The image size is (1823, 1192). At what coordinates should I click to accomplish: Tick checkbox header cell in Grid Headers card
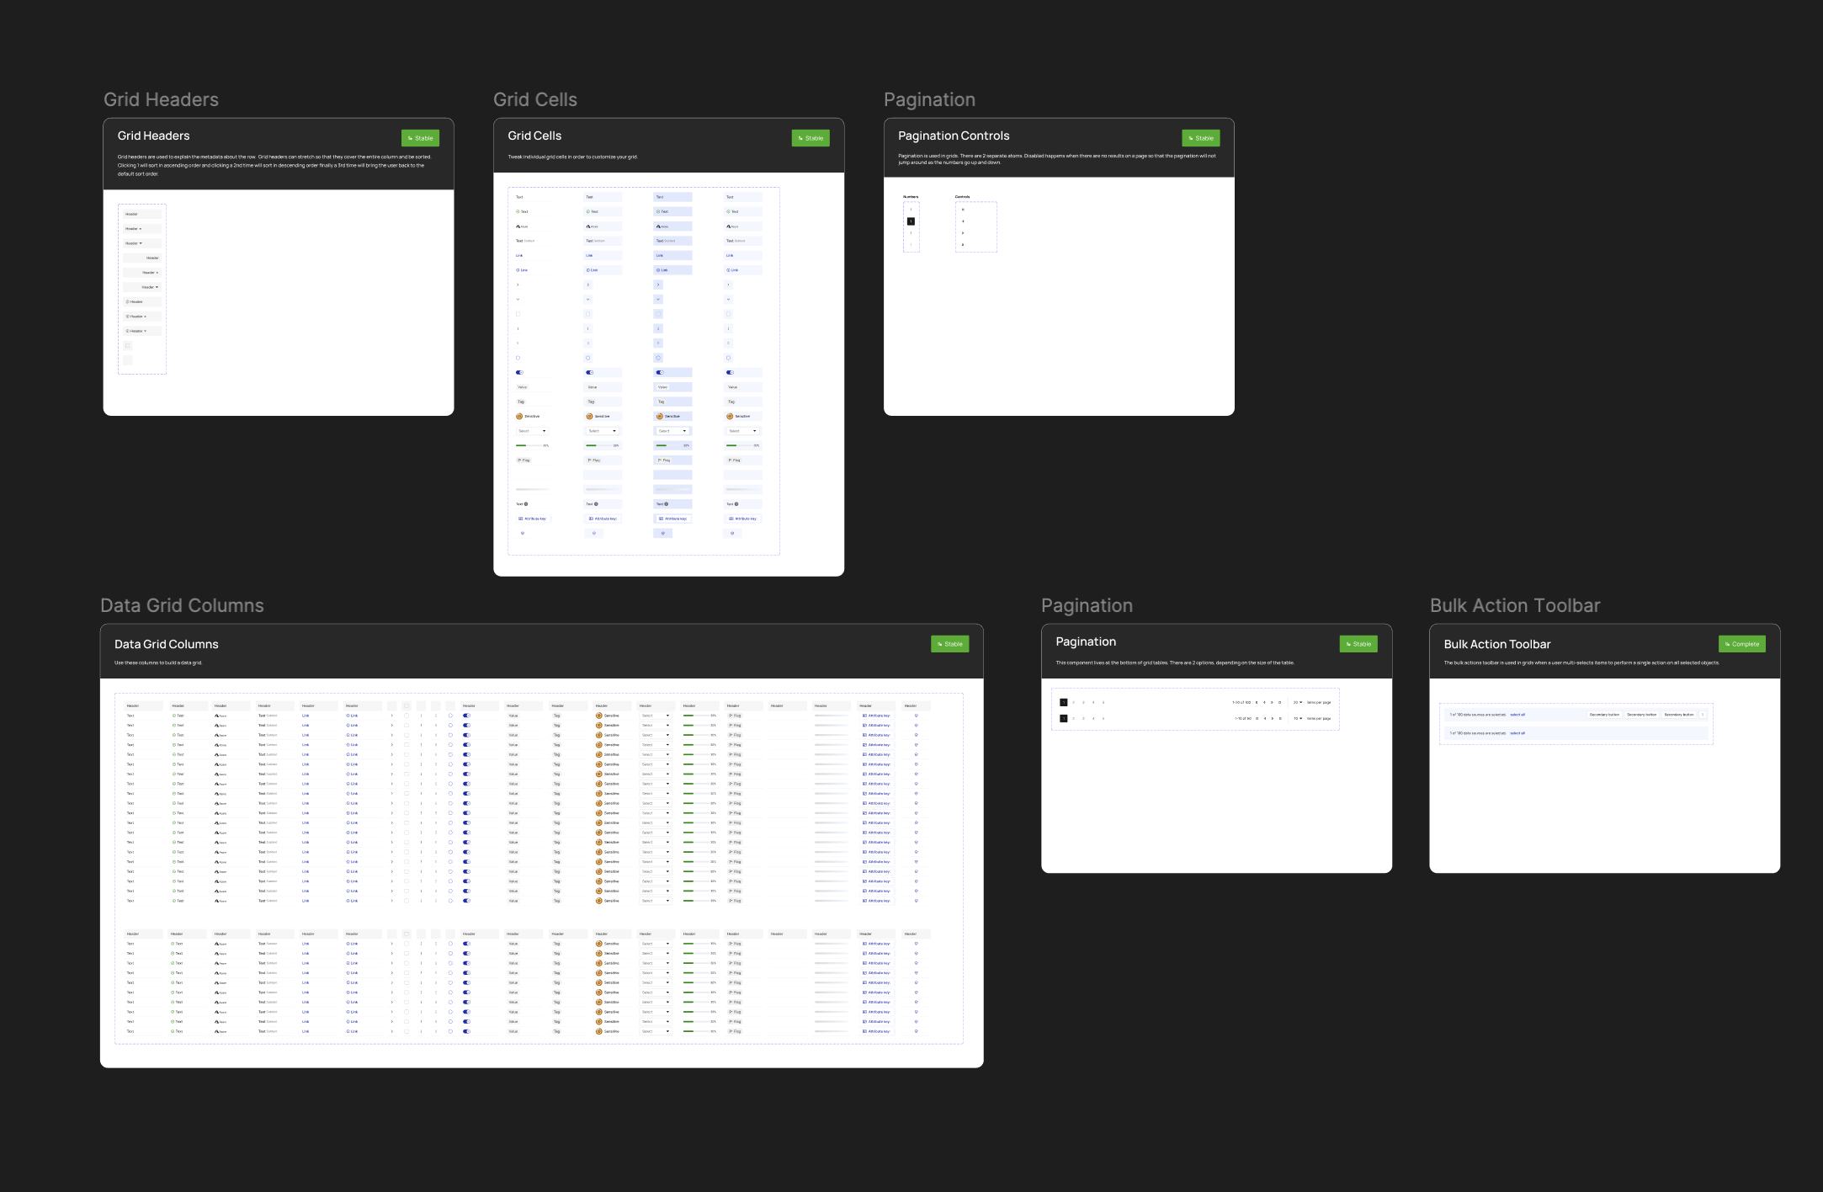(128, 346)
